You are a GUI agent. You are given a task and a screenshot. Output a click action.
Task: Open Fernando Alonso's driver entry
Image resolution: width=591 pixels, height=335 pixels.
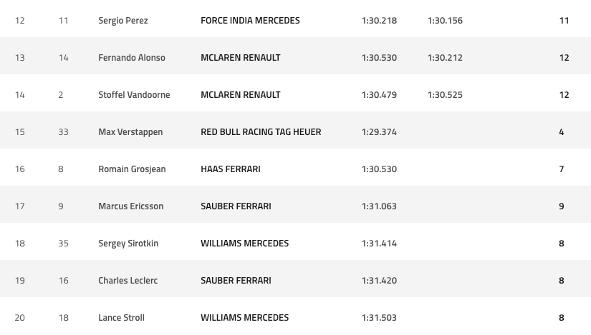[x=131, y=58]
